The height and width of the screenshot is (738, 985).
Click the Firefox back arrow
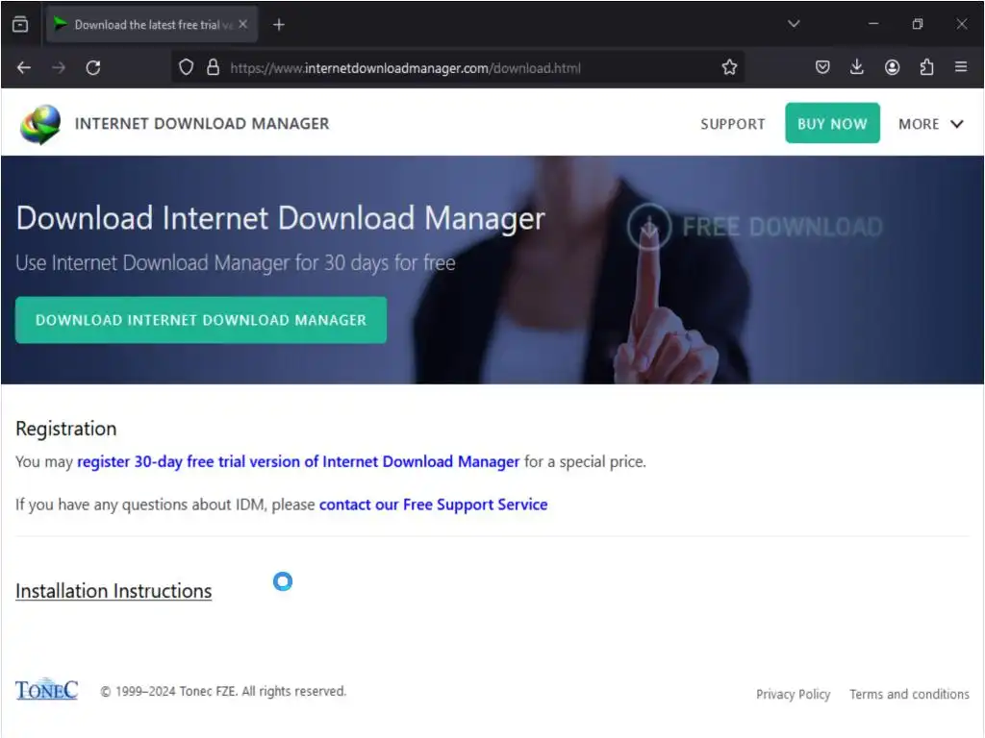24,67
